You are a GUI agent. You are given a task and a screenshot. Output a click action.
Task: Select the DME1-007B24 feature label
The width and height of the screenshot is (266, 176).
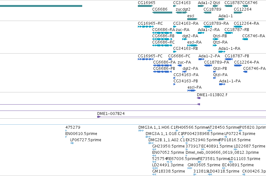pyautogui.click(x=111, y=114)
